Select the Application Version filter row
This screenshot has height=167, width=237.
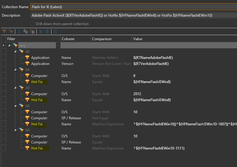click(40, 64)
